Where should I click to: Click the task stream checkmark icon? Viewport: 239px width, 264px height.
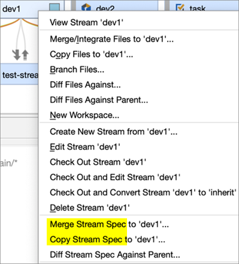coord(180,7)
